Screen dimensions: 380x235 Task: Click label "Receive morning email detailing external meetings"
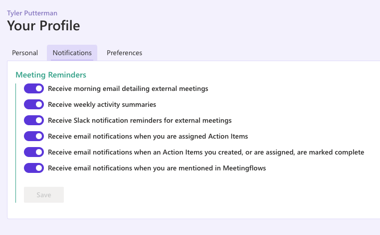128,88
